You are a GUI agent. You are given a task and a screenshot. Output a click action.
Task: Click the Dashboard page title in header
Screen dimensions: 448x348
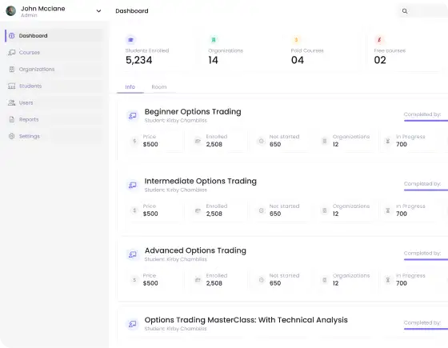coord(132,11)
